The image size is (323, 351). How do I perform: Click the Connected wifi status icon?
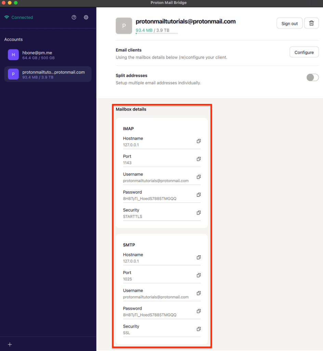[7, 17]
